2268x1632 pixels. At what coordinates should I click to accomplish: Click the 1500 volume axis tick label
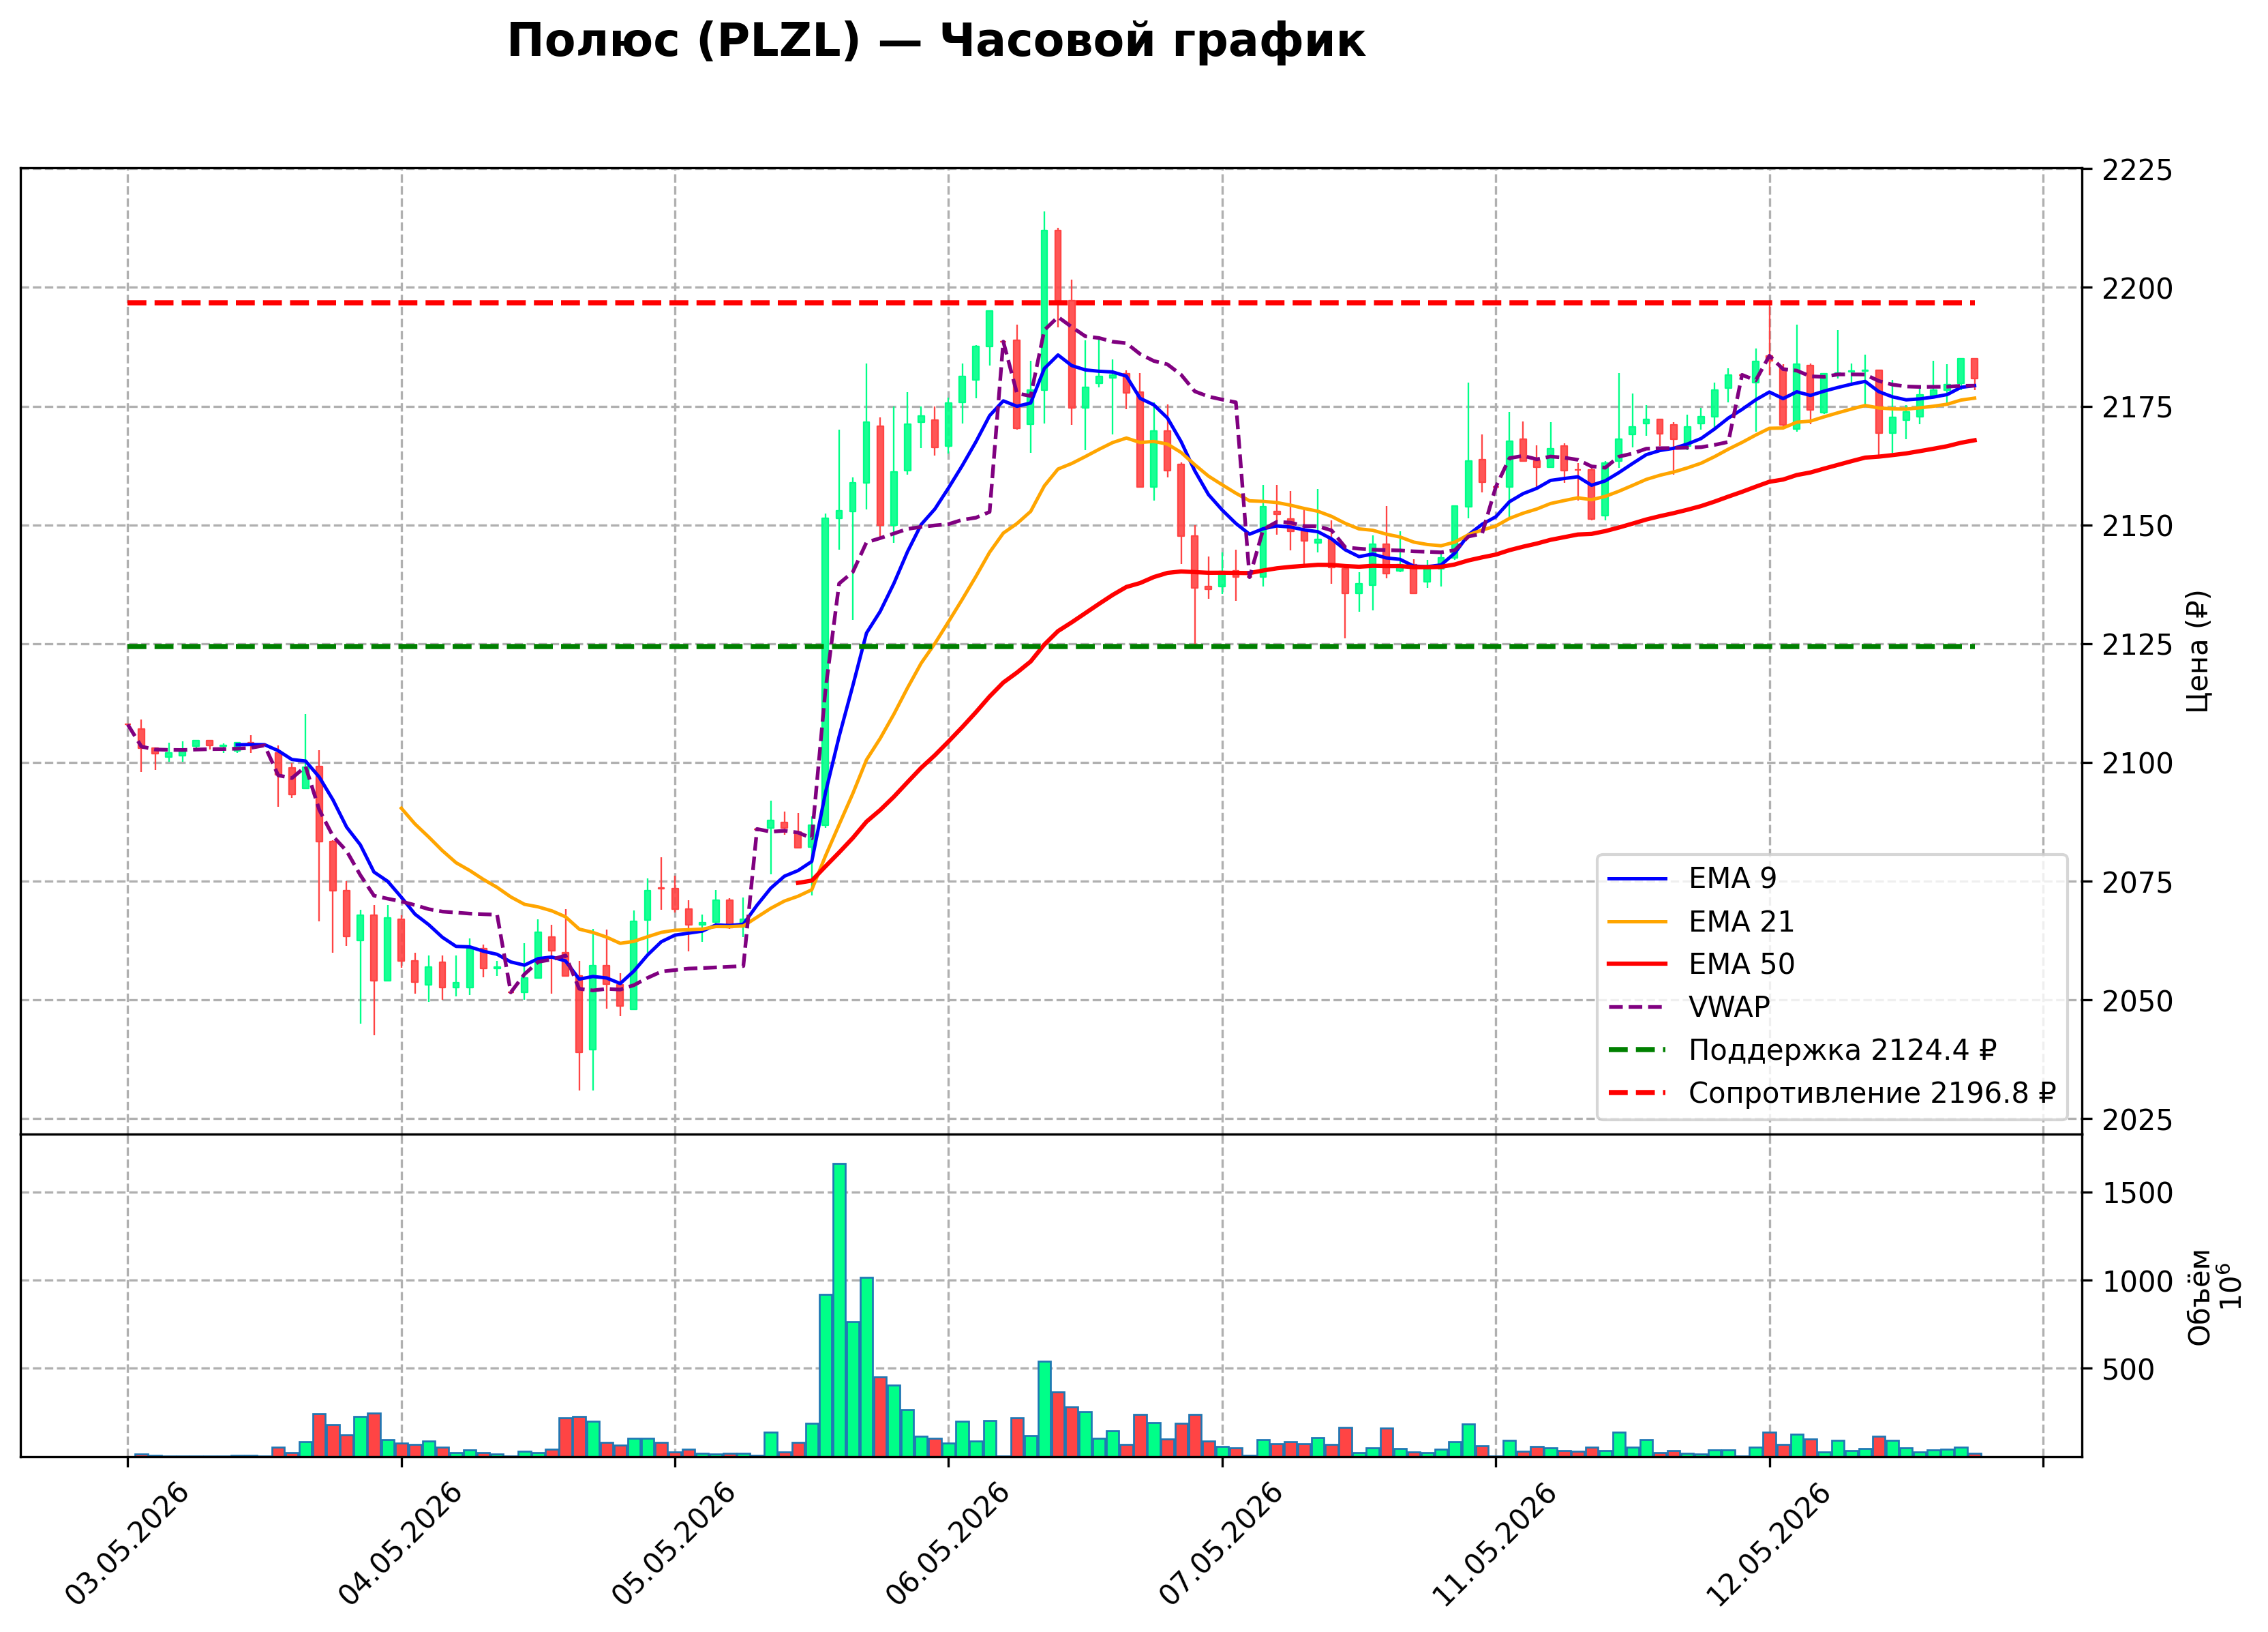2137,1193
